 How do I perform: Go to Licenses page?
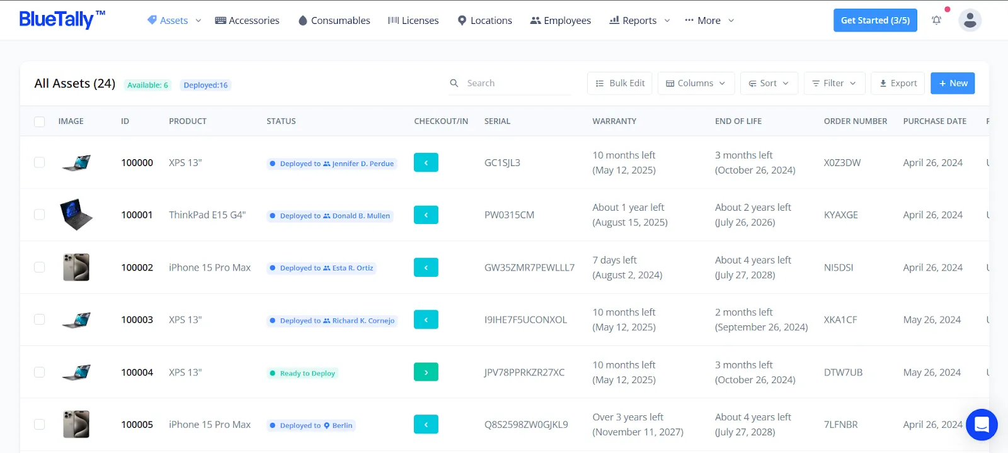point(413,20)
